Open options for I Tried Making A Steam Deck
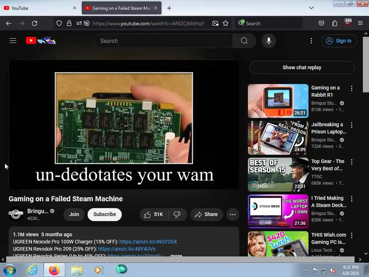This screenshot has width=369, height=277. [352, 199]
